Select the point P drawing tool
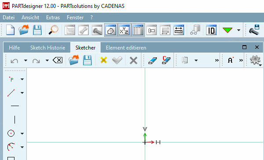 tap(11, 79)
